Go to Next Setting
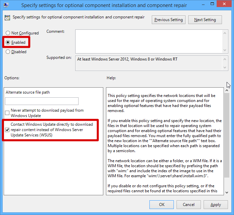Viewport: 234px width, 215px height. pyautogui.click(x=205, y=20)
